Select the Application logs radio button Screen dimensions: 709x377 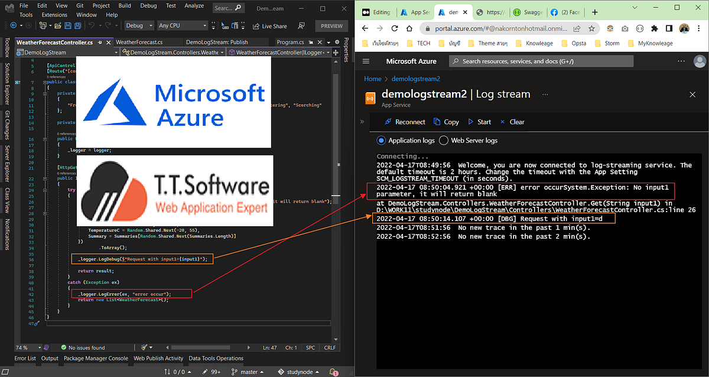(x=381, y=140)
